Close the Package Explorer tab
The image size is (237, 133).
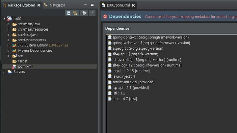(x=39, y=5)
